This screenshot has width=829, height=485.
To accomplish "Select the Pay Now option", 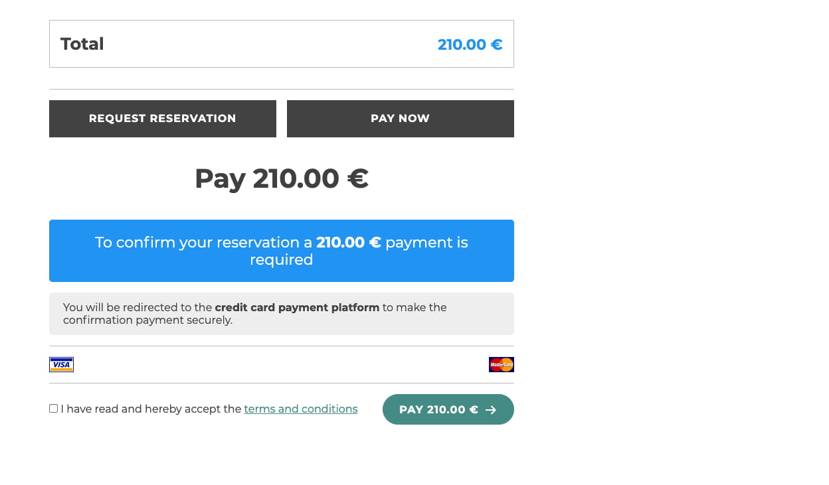I will pos(401,119).
